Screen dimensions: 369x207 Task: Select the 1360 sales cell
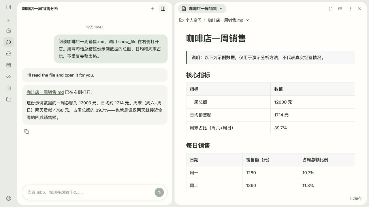[270, 185]
